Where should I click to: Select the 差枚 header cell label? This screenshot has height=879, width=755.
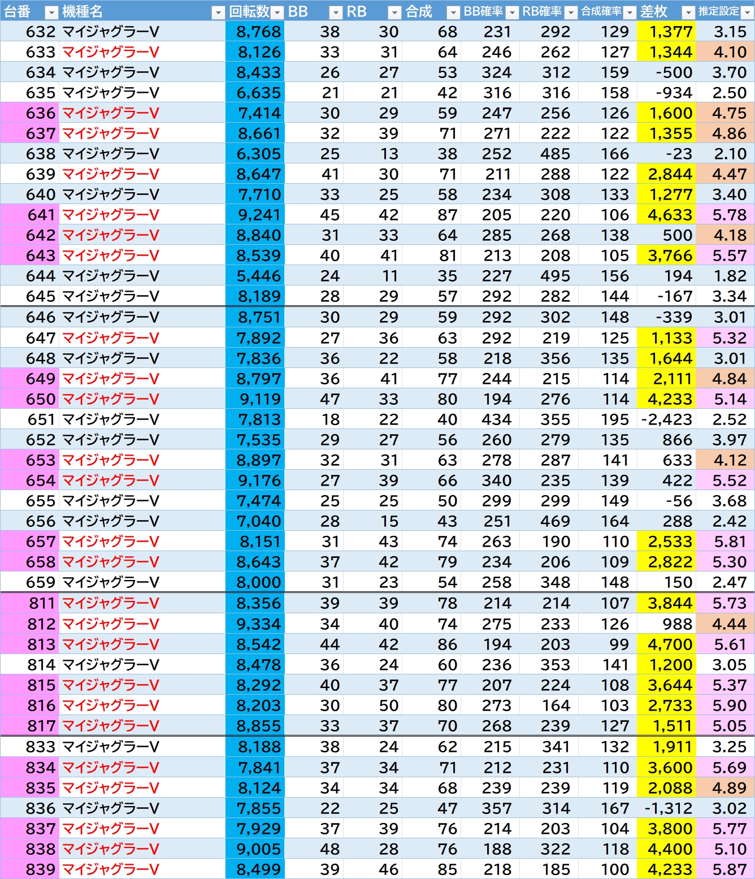click(x=654, y=12)
